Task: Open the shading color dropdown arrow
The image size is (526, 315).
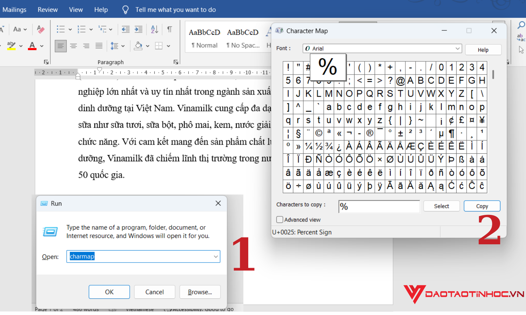Action: 148,46
